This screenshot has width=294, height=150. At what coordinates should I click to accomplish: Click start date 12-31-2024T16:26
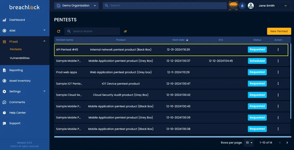click(x=178, y=50)
